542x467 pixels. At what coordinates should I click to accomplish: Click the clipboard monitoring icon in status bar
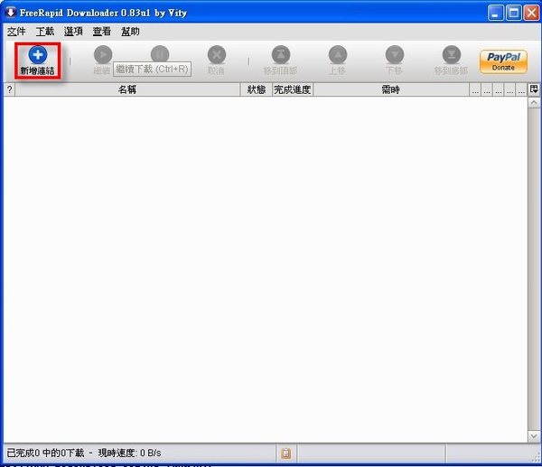click(x=285, y=453)
